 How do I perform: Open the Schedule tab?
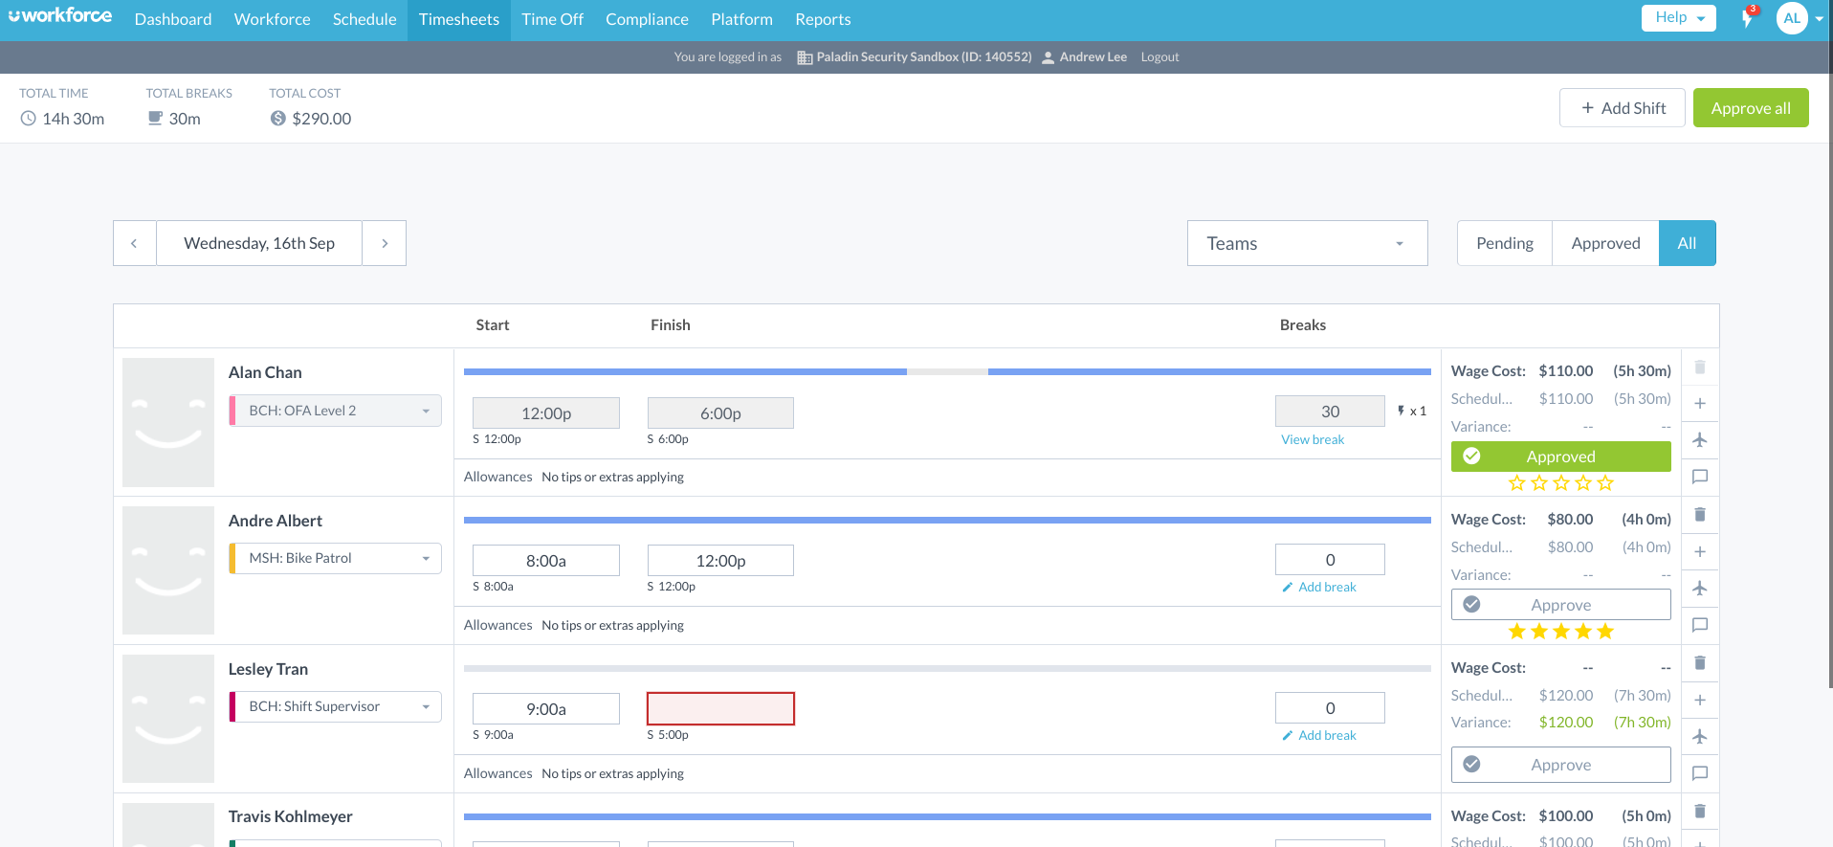click(364, 19)
